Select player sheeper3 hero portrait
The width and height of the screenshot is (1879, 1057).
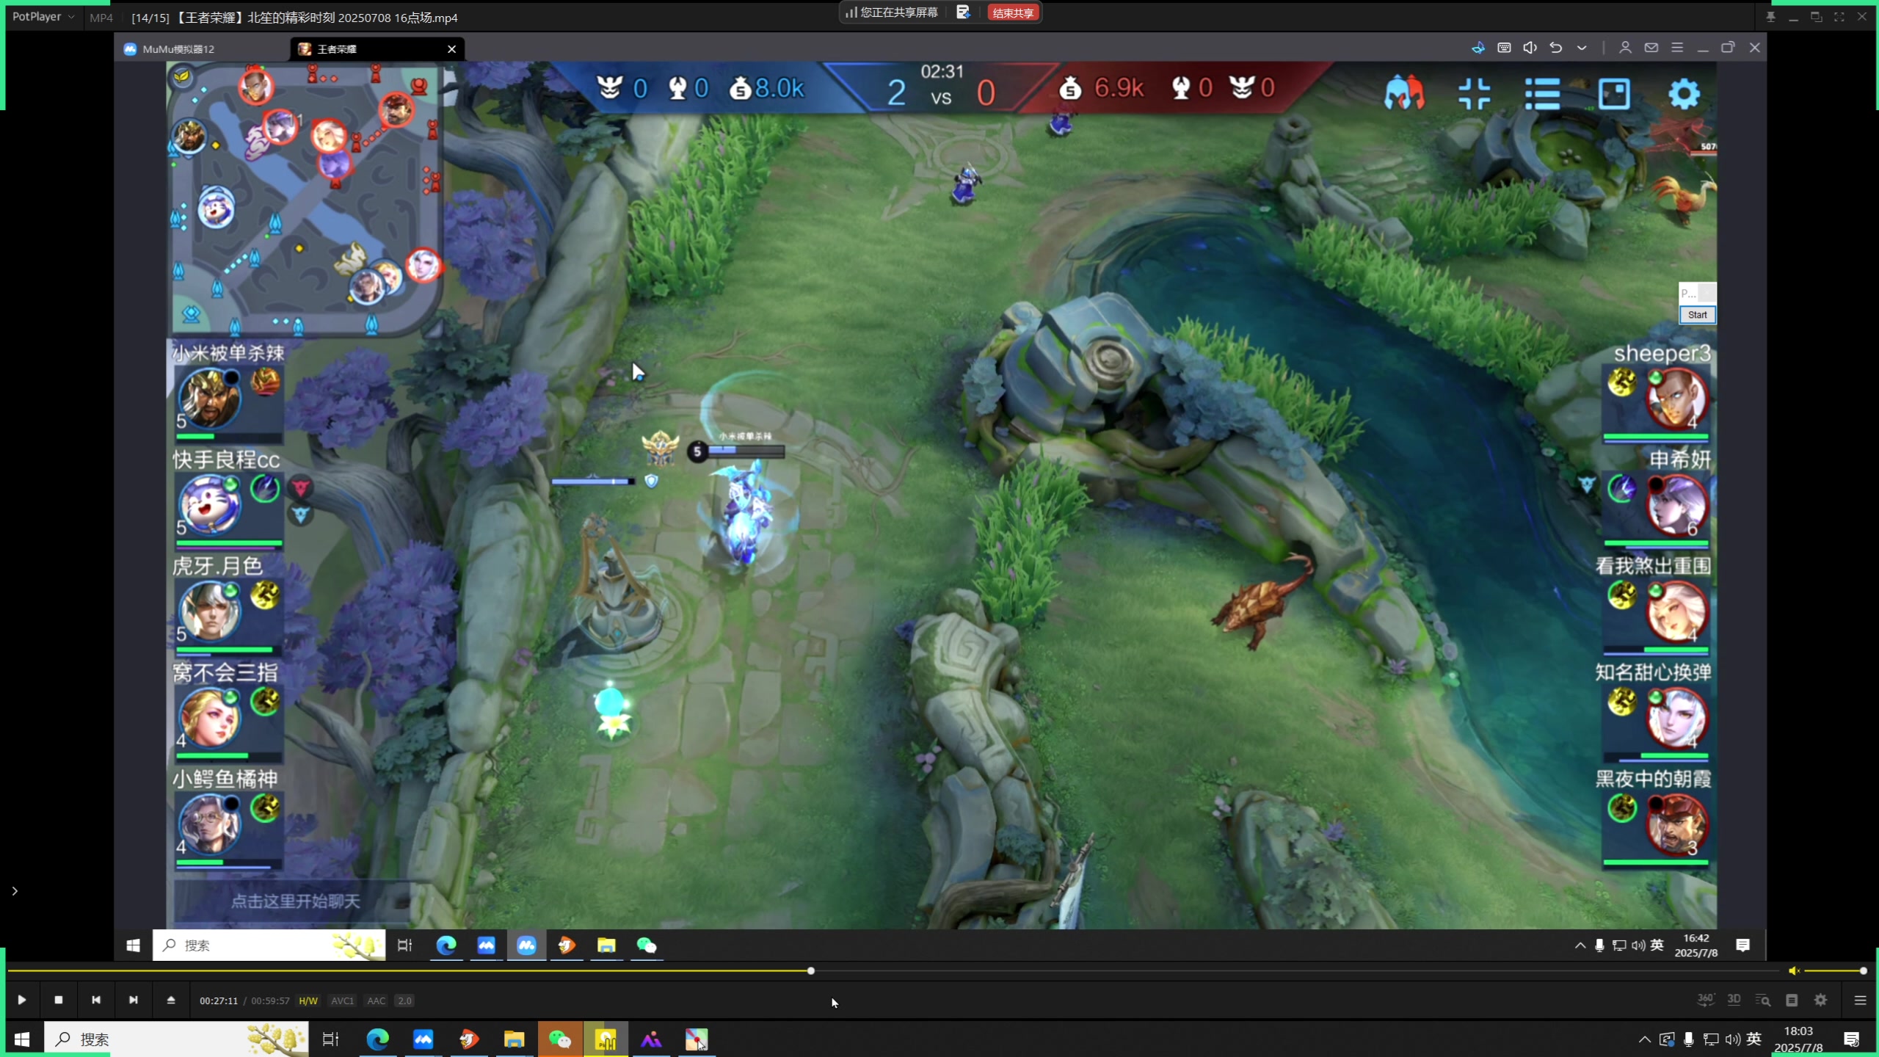[1677, 398]
